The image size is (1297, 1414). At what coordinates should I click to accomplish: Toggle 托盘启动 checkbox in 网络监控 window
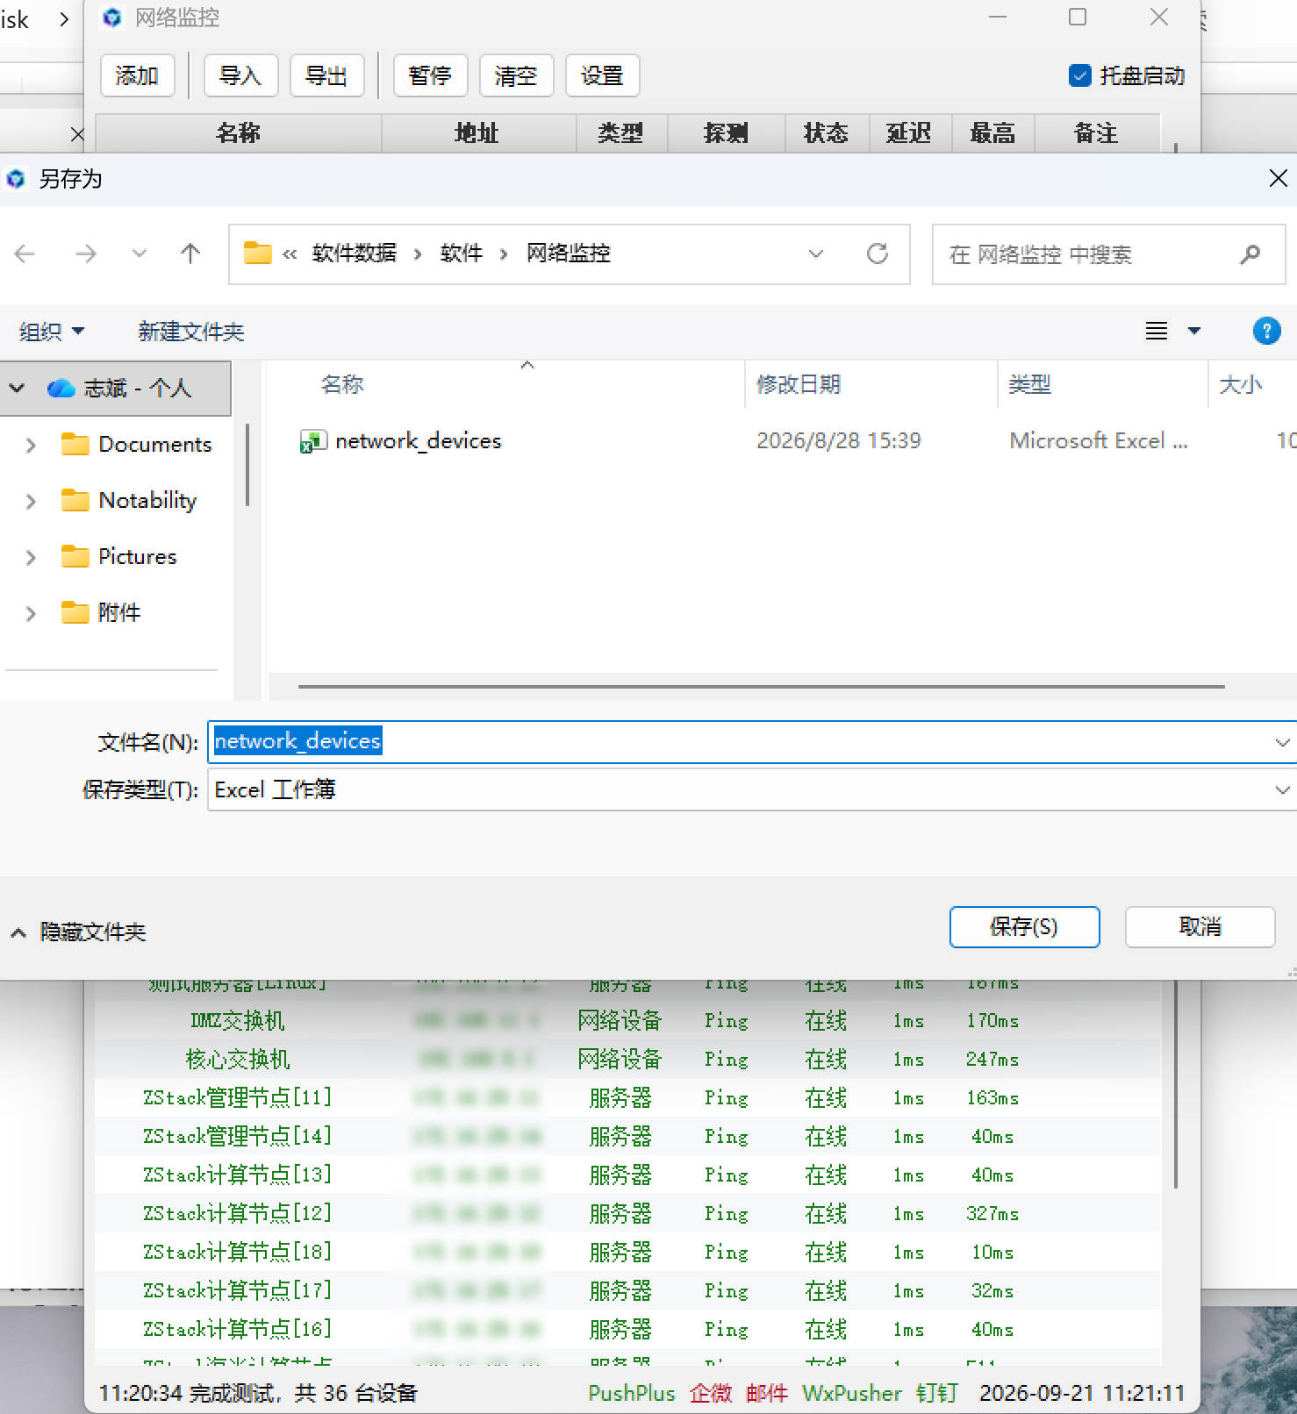coord(1080,75)
